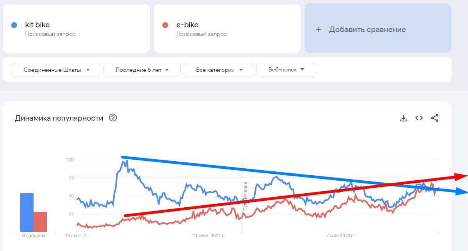The width and height of the screenshot is (468, 251).
Task: Download the chart data as CSV
Action: point(404,118)
